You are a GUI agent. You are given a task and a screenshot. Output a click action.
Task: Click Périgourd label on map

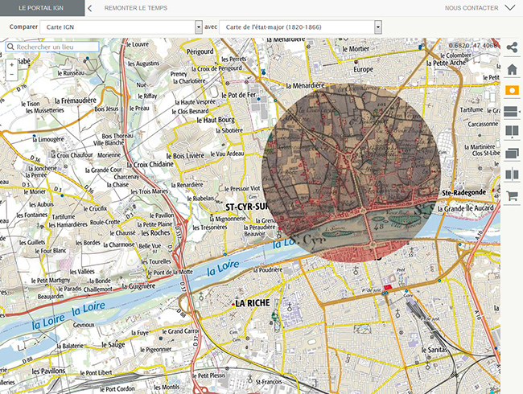[200, 51]
